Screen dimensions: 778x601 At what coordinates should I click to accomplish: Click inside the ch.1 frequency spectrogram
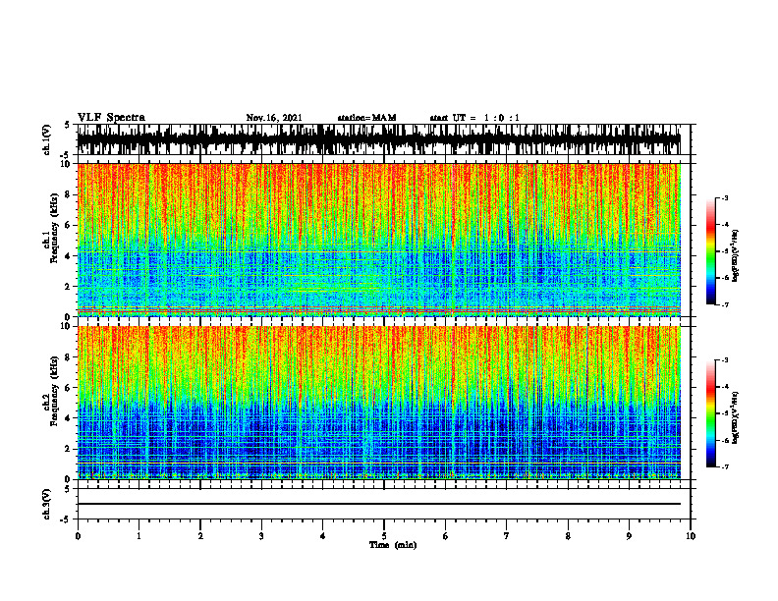379,240
